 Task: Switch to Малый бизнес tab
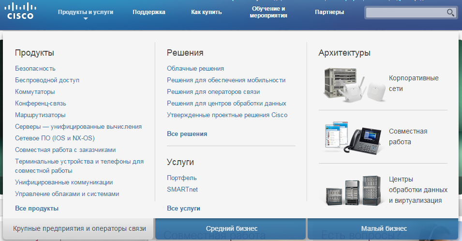pos(383,228)
